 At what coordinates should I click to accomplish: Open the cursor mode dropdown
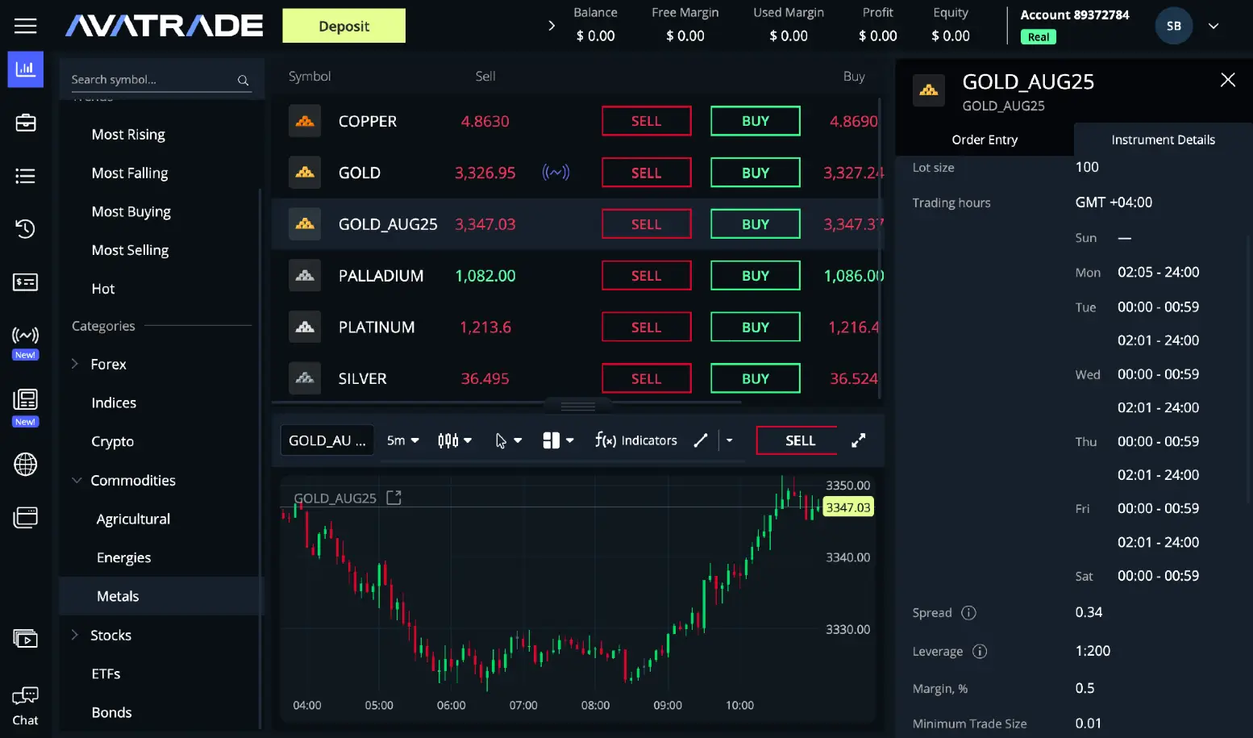coord(509,440)
